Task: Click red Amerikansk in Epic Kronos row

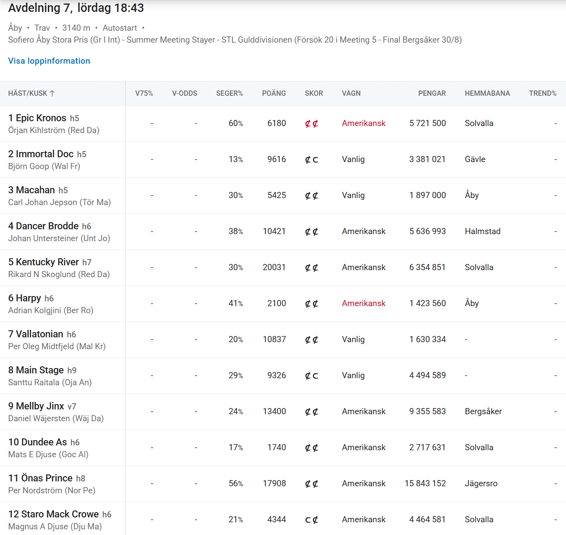Action: [x=364, y=123]
